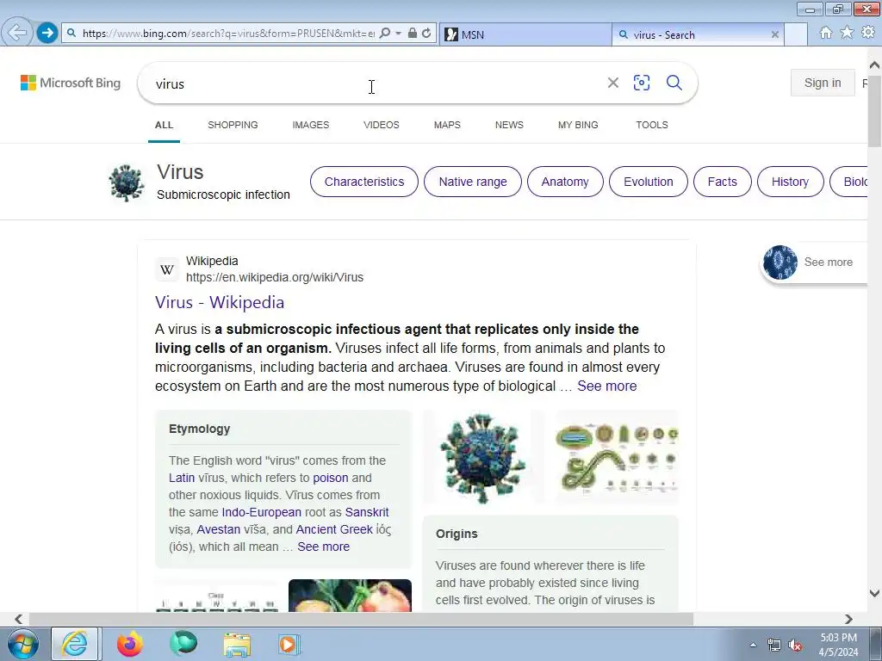This screenshot has height=661, width=882.
Task: Switch to NEWS results
Action: coord(509,125)
